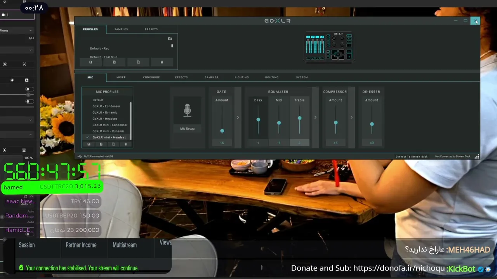This screenshot has height=279, width=497.
Task: Open the Effects tab
Action: [x=181, y=77]
